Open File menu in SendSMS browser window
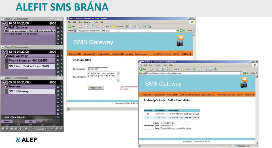Image resolution: width=272 pixels, height=148 pixels. coord(69,22)
